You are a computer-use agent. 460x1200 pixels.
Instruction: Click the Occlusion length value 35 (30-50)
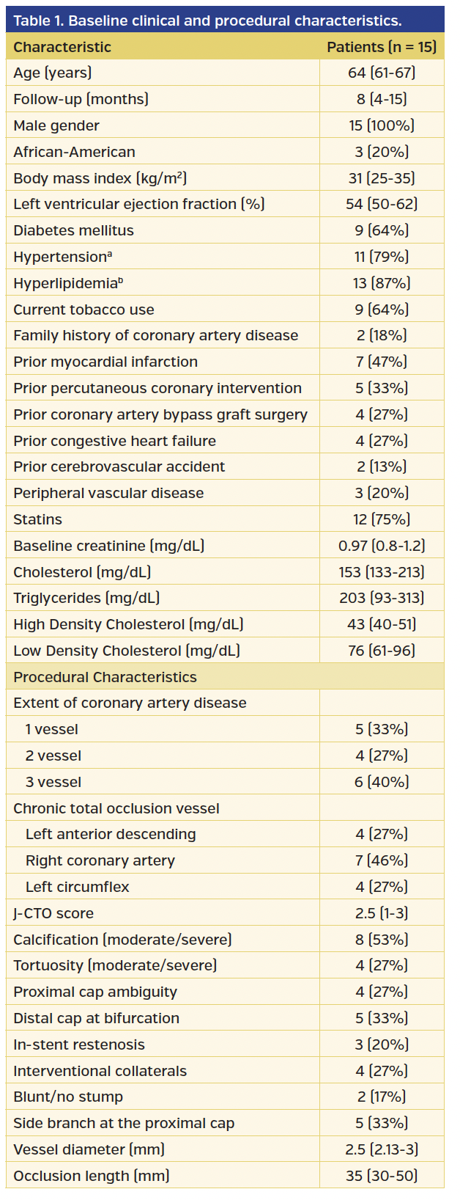pyautogui.click(x=382, y=1176)
